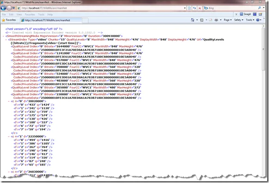Collapse the c n="1" chunk node
Viewport: 269px width, 183px height.
coord(9,136)
